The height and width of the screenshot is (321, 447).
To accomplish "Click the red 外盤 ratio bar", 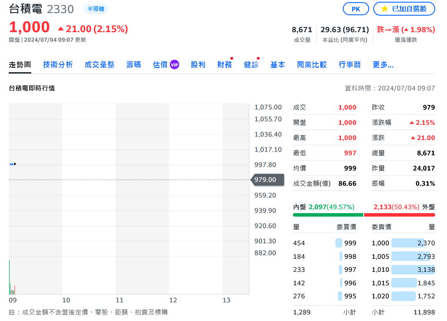I will 400,215.
